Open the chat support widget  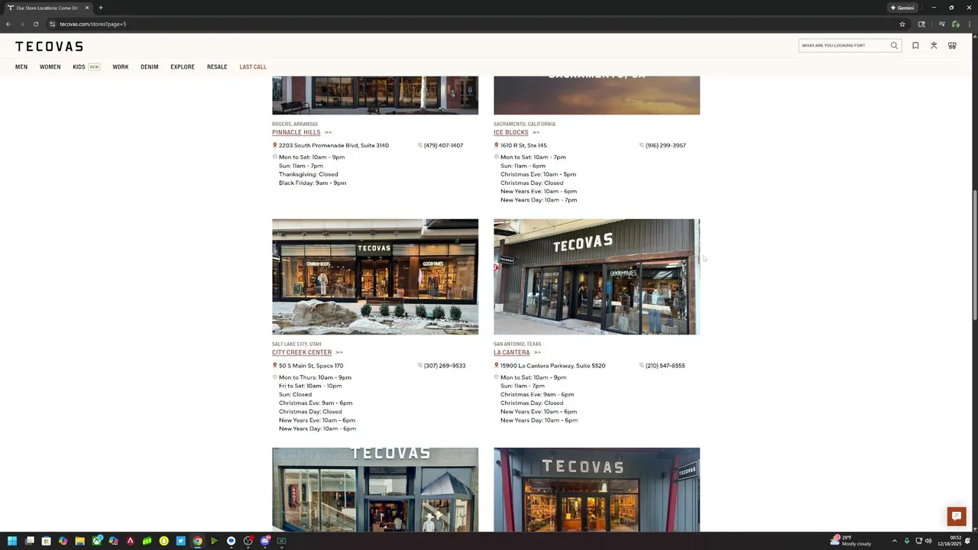(956, 516)
